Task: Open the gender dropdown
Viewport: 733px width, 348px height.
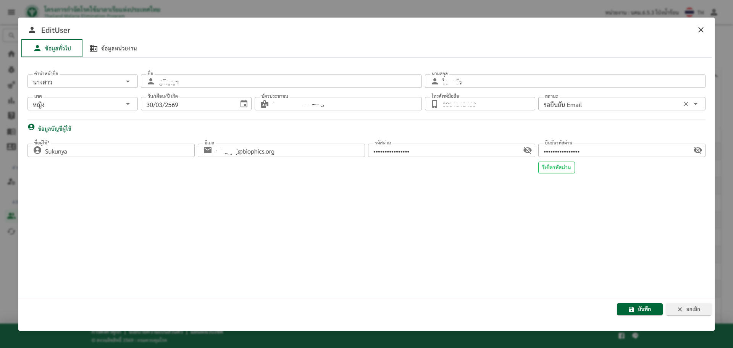Action: pyautogui.click(x=128, y=104)
